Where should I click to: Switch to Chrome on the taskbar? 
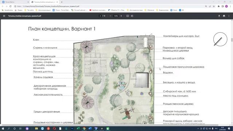(84, 128)
